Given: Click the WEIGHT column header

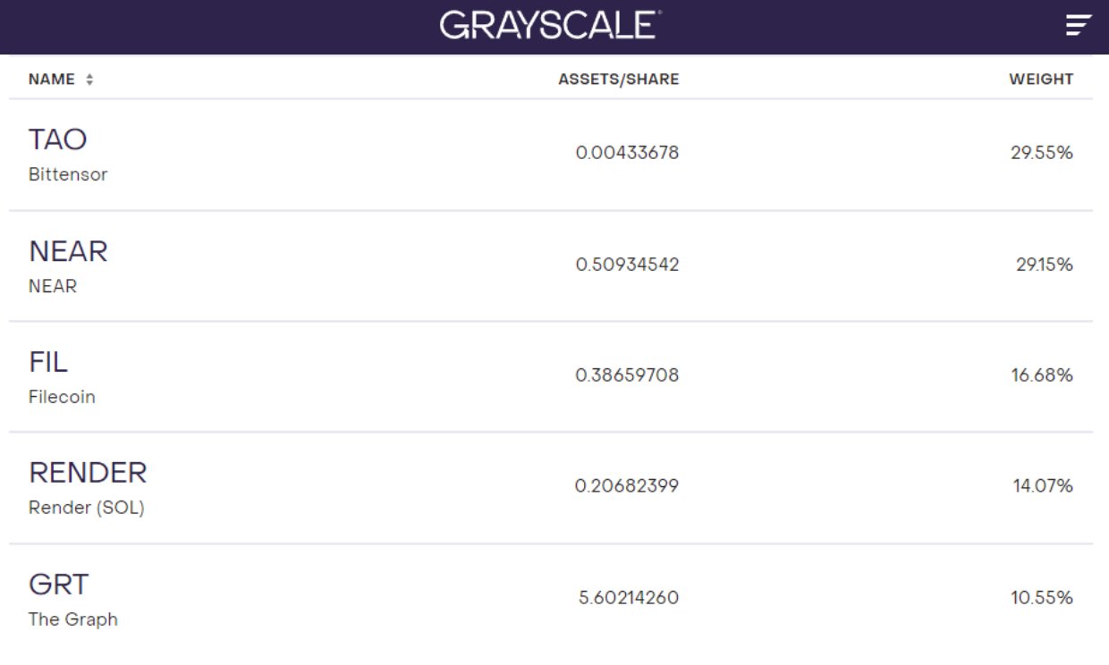Looking at the screenshot, I should click(1041, 80).
